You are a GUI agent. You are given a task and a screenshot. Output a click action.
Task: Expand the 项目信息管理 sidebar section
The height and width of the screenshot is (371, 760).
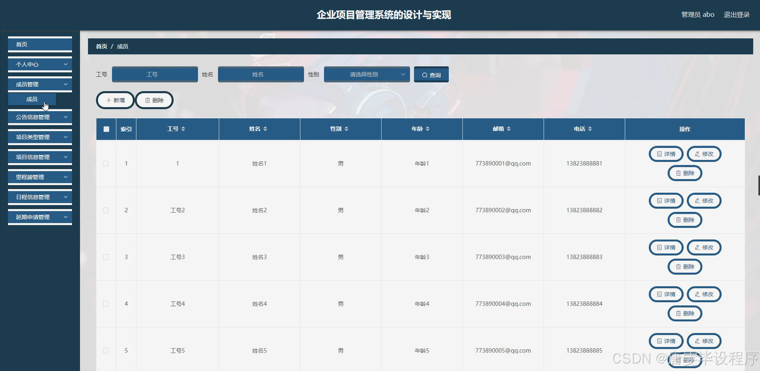coord(39,157)
